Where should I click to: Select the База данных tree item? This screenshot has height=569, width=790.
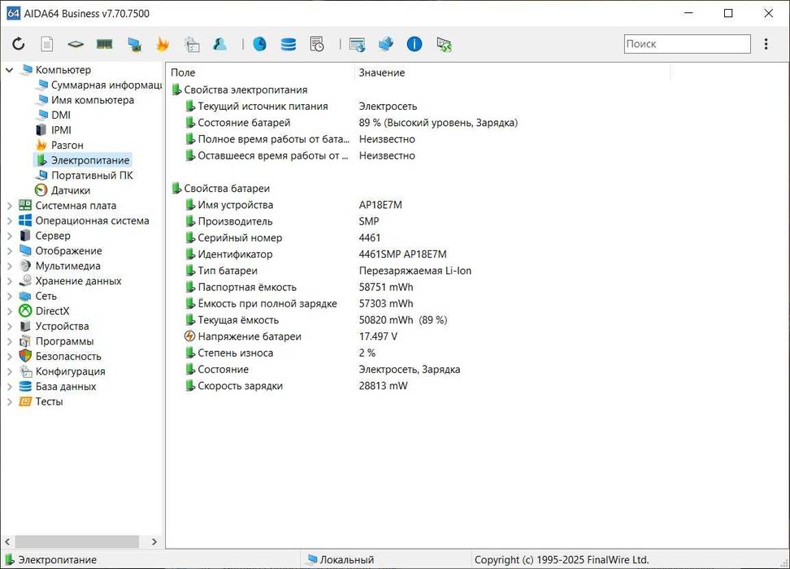click(x=57, y=387)
